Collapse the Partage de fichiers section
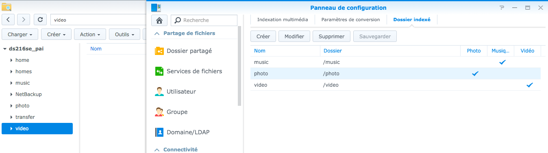The image size is (548, 153). point(157,33)
